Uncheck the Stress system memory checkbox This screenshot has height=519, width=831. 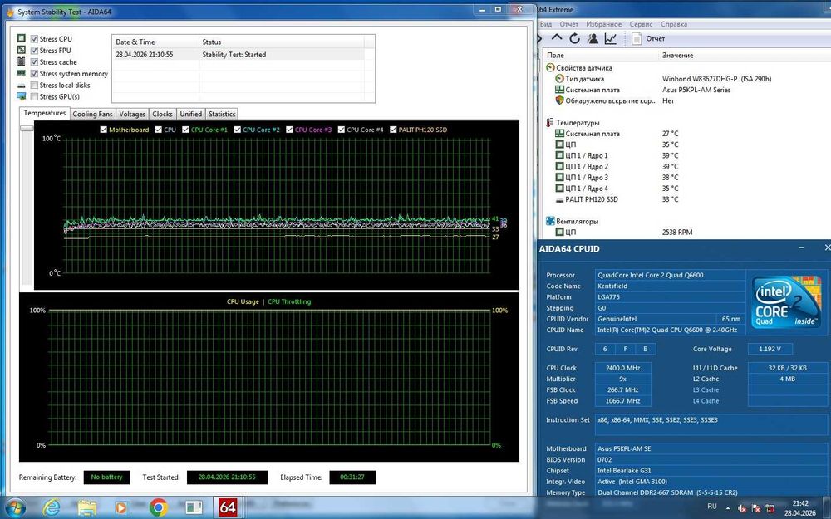[34, 74]
